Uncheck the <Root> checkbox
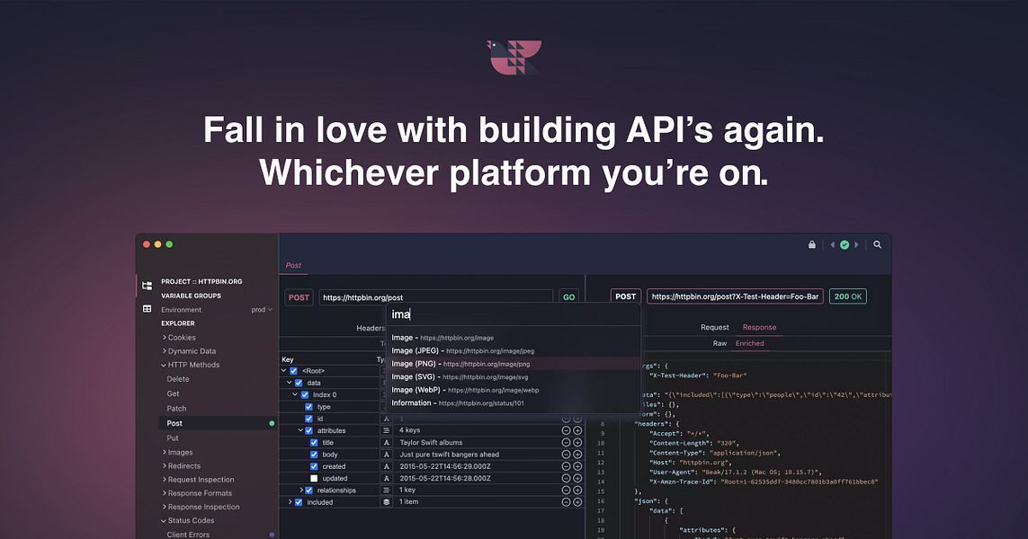 [x=293, y=371]
